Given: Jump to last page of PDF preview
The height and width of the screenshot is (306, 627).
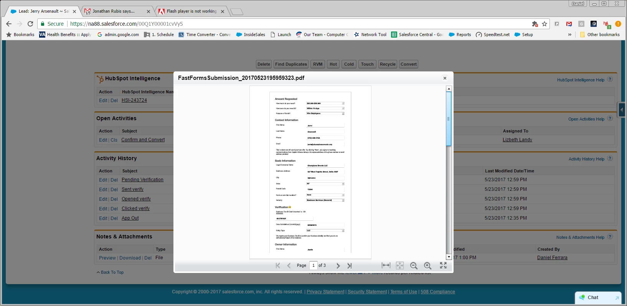Looking at the screenshot, I should click(x=350, y=265).
